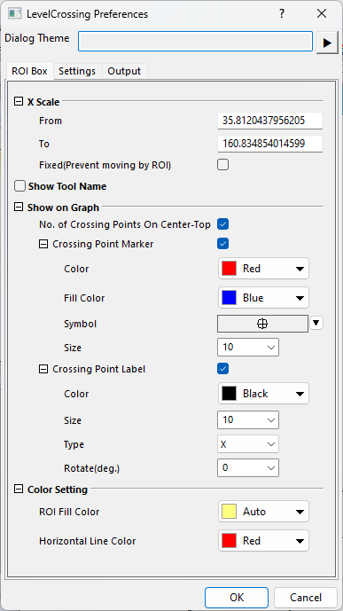The width and height of the screenshot is (343, 611).
Task: Open the Rotate(deg.) combo box
Action: click(248, 467)
